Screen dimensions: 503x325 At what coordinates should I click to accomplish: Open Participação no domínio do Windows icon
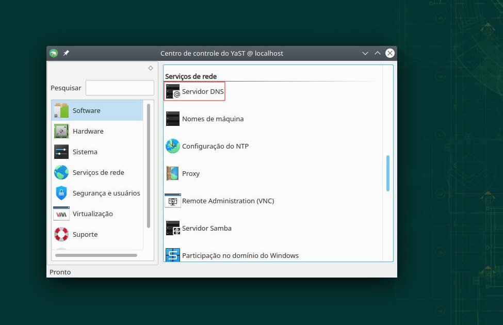click(x=173, y=255)
